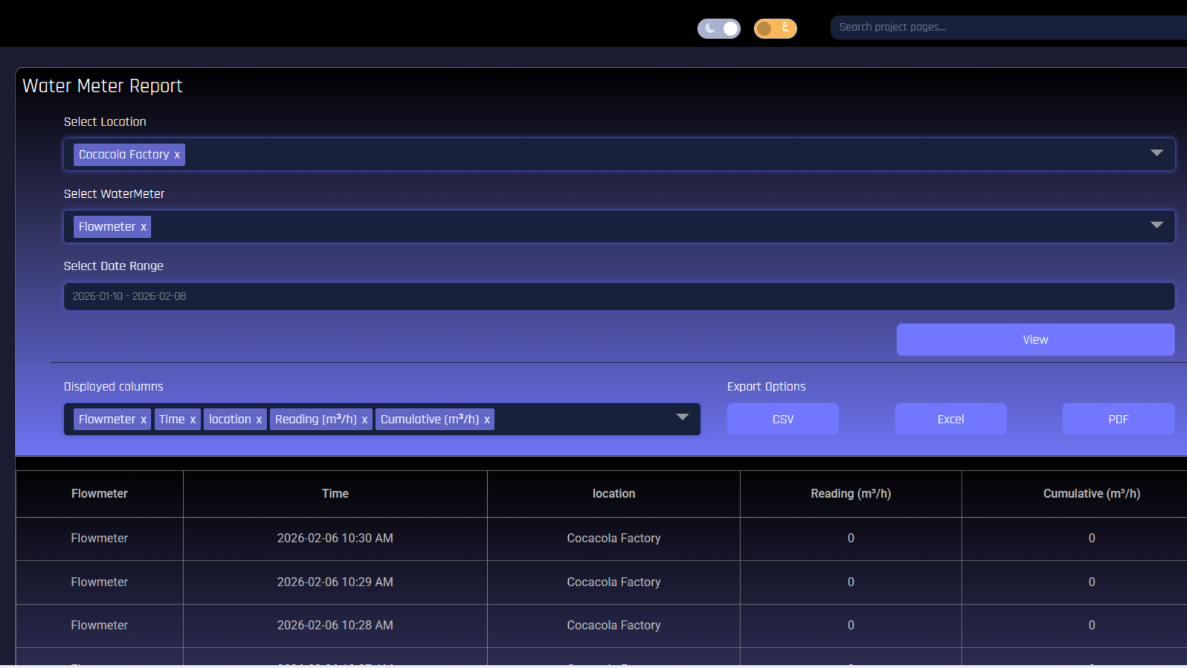This screenshot has height=668, width=1187.
Task: Toggle the orange language switch
Action: coord(775,28)
